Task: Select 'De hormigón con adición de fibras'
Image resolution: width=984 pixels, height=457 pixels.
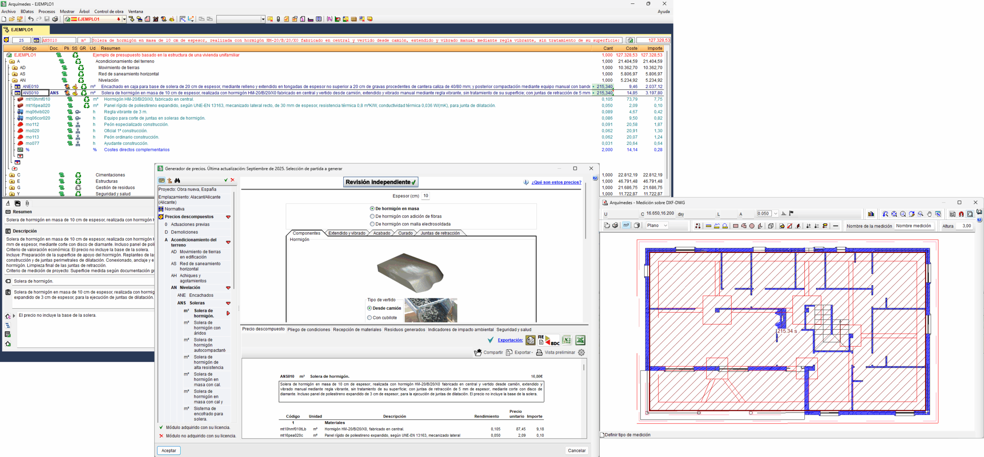Action: [372, 216]
